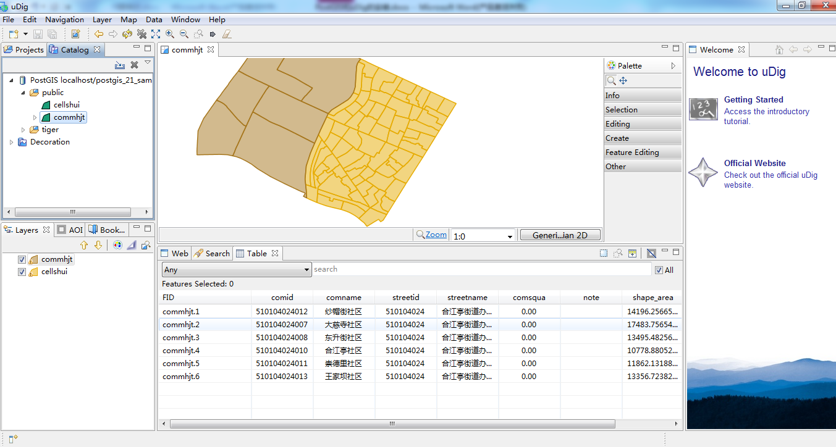Open the Layer menu
This screenshot has width=836, height=447.
point(102,20)
